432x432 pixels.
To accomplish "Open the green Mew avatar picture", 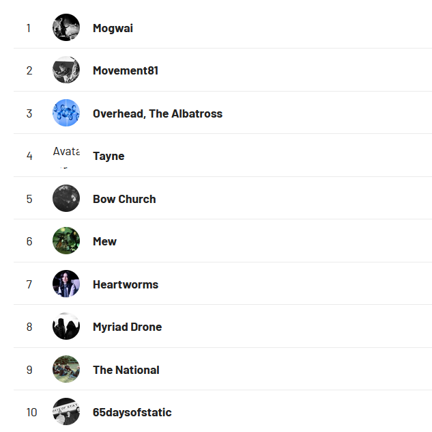I will 66,241.
